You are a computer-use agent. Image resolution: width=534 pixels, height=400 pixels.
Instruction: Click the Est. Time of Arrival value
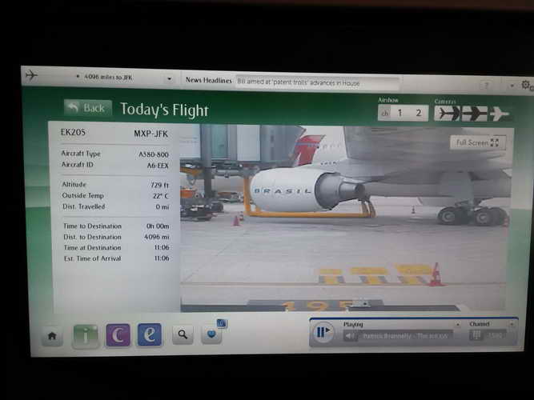(162, 258)
